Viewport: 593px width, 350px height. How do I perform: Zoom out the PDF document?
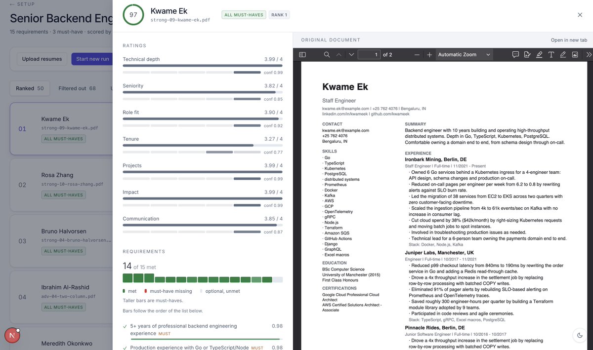(x=417, y=55)
